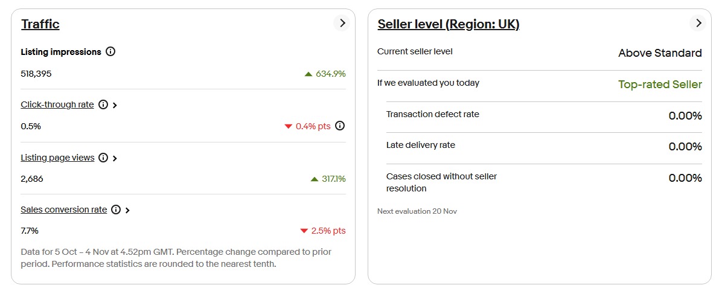Click info icon beside Click-through rate
719x285 pixels.
click(x=103, y=104)
